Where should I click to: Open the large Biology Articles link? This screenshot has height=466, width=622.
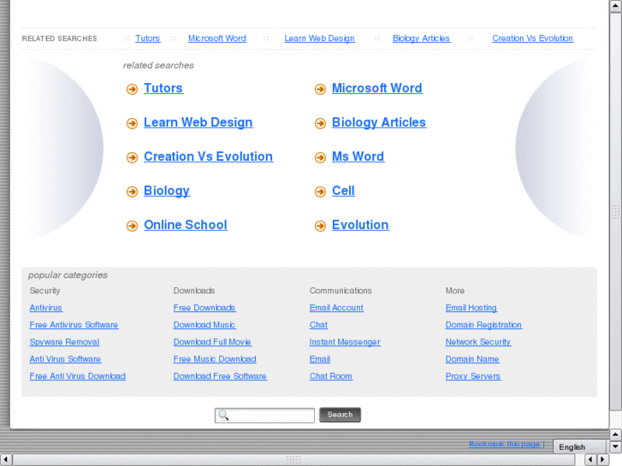coord(379,122)
